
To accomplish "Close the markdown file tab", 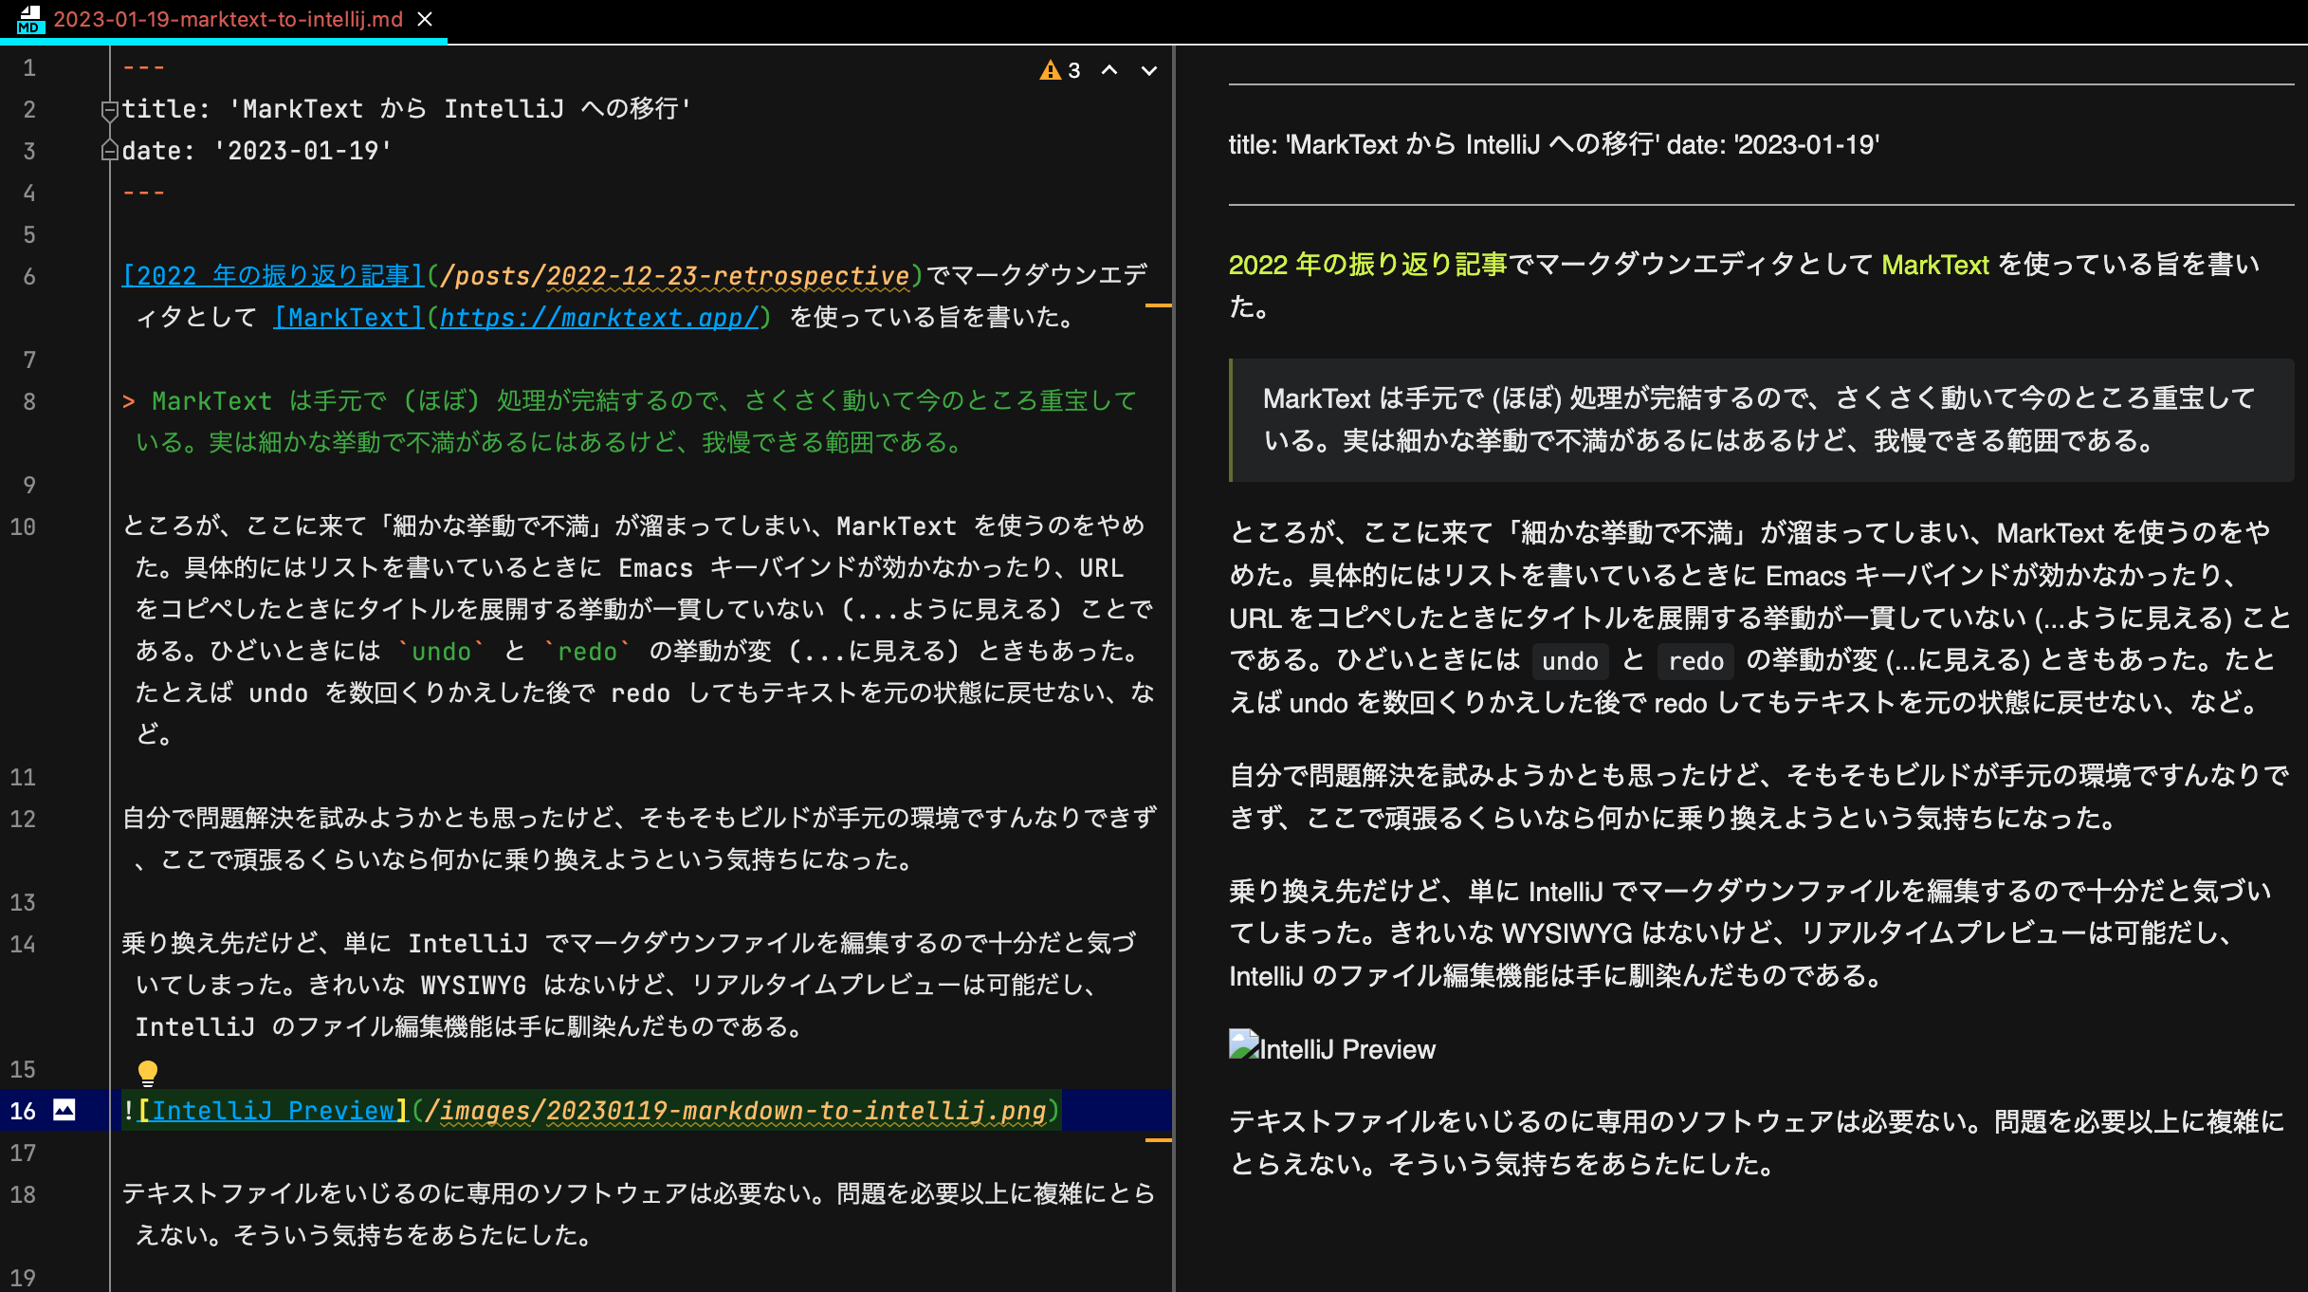I will point(424,19).
